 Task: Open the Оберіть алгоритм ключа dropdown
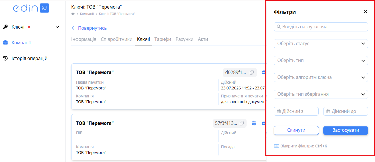click(x=321, y=77)
